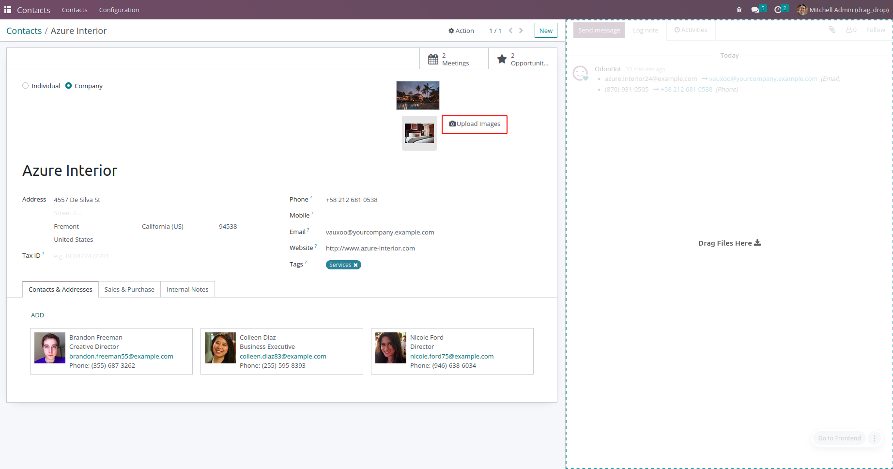Click the bedroom image thumbnail
The width and height of the screenshot is (893, 469).
point(419,133)
